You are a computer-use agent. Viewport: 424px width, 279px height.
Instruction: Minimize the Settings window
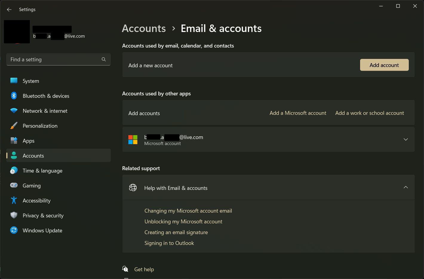[x=381, y=6]
